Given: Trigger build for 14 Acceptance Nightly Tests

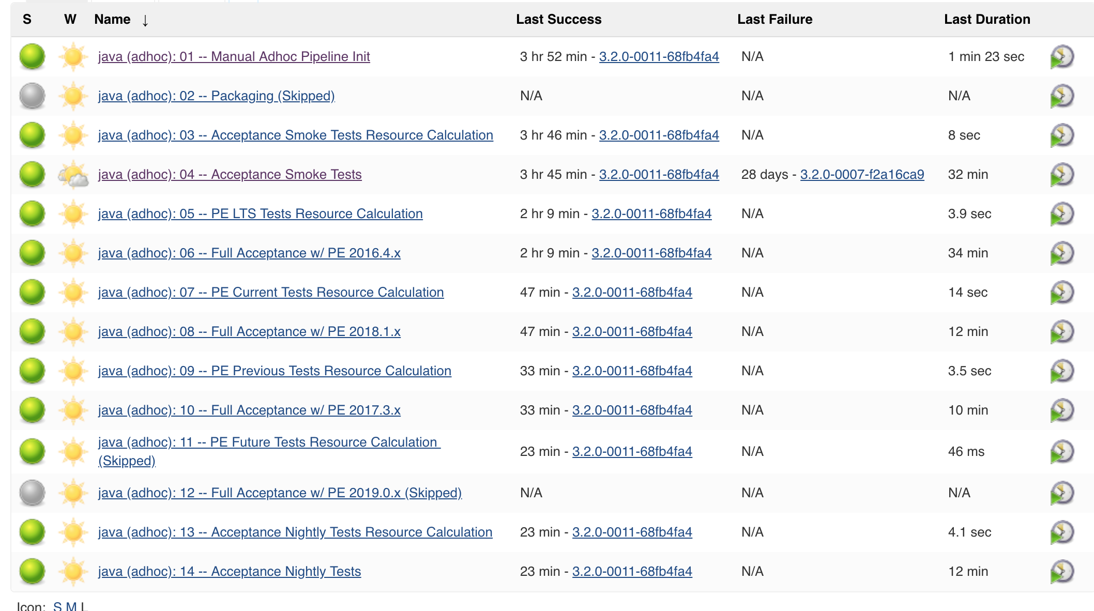Looking at the screenshot, I should (x=1061, y=572).
